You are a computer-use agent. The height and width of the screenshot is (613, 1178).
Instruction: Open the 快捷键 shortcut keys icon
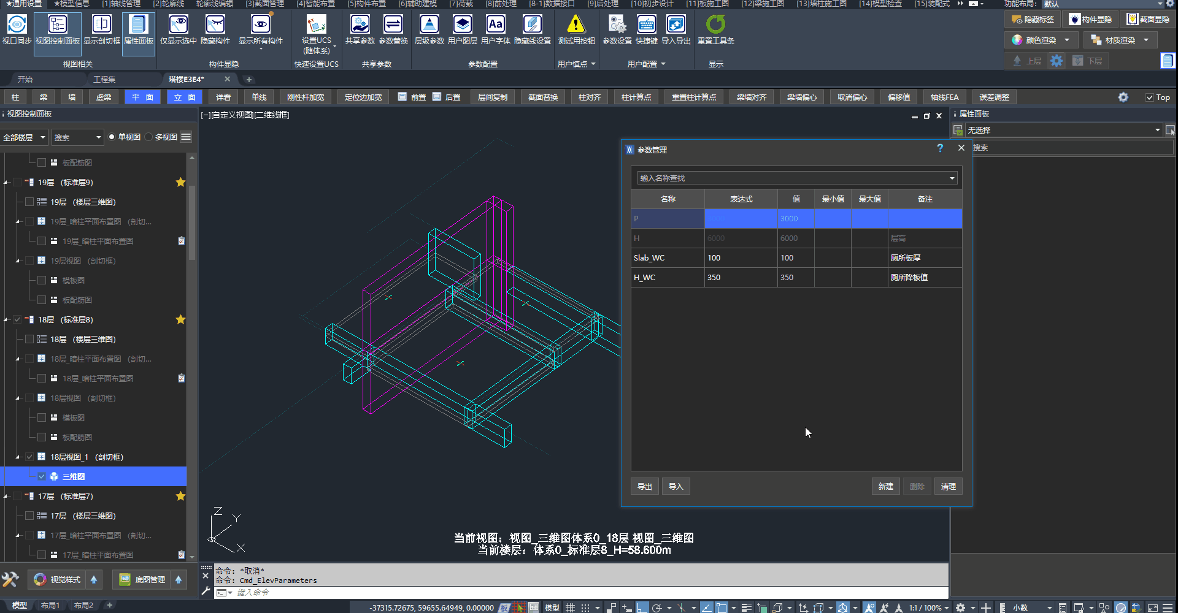tap(646, 25)
